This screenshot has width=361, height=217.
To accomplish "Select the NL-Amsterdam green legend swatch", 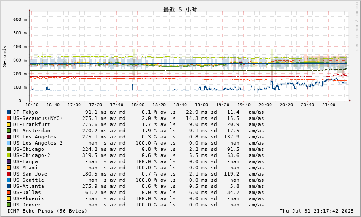I will [x=8, y=131].
